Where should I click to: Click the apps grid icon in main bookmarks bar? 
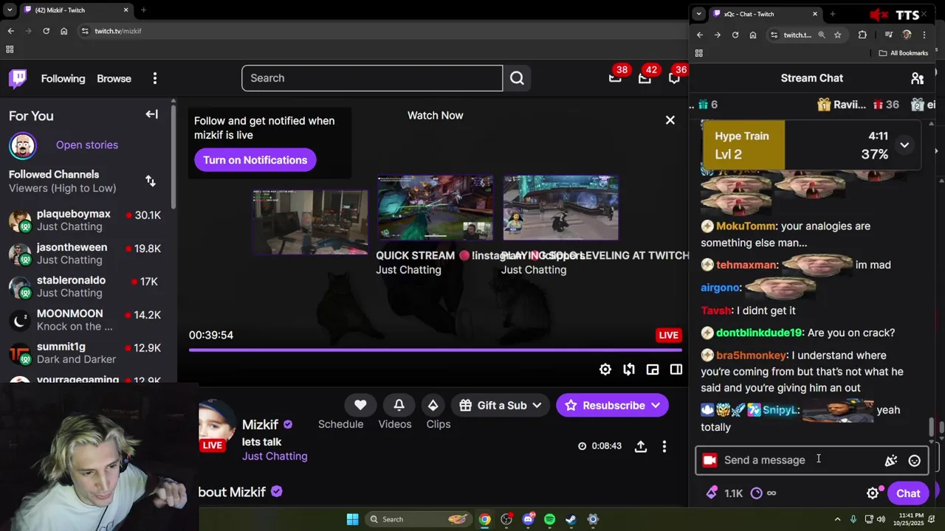click(x=10, y=49)
